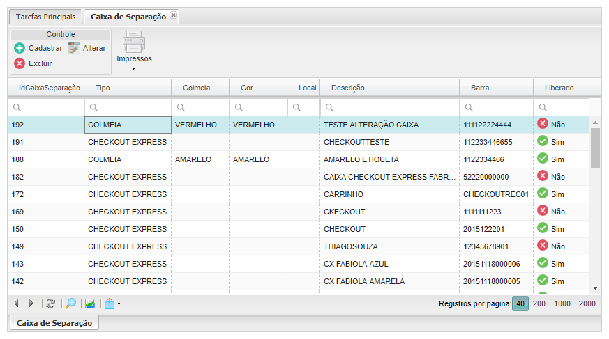This screenshot has width=609, height=339.
Task: Open the magnifier search icon in footer
Action: click(x=70, y=303)
